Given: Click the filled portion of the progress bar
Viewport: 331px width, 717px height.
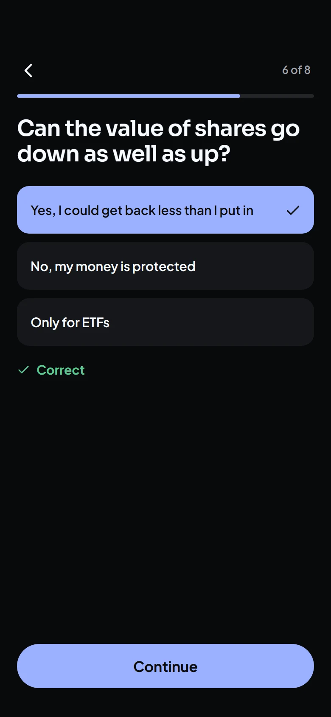Looking at the screenshot, I should click(x=129, y=96).
